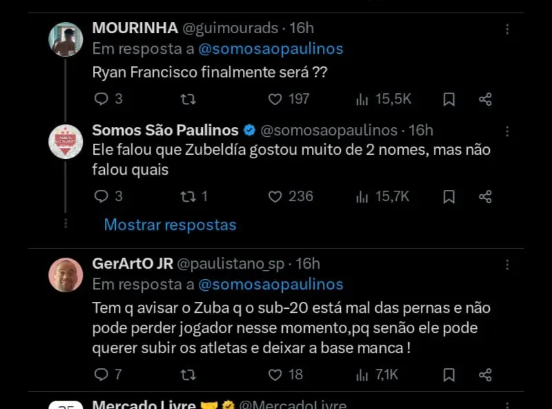
Task: Open more options for Somos São Paulinos' tweet
Action: tap(507, 131)
